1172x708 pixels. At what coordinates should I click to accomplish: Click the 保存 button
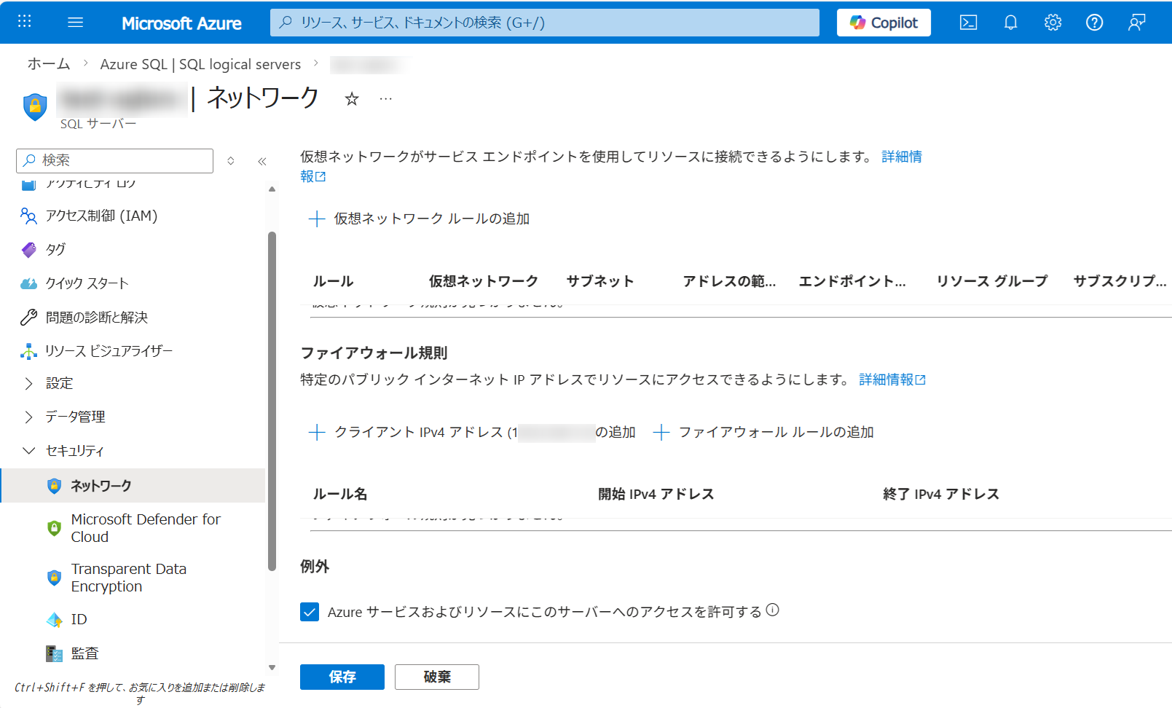(342, 677)
